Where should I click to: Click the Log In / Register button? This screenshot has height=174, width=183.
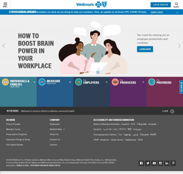click(161, 5)
